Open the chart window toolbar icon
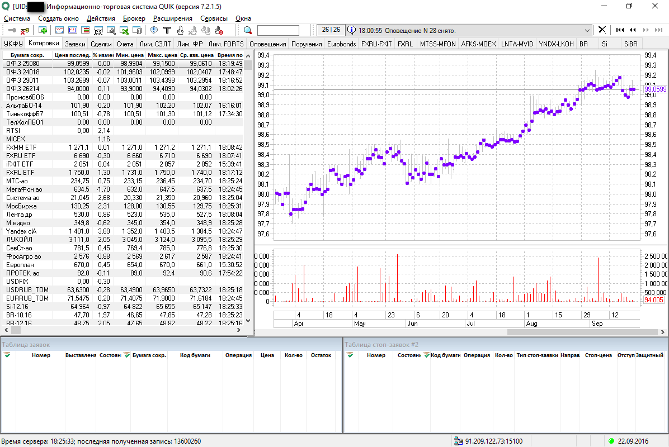This screenshot has width=669, height=447. (x=59, y=30)
